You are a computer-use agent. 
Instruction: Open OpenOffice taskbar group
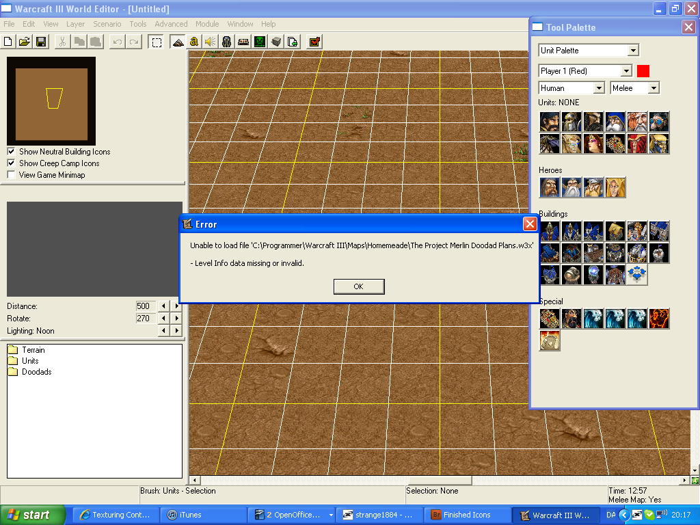291,515
